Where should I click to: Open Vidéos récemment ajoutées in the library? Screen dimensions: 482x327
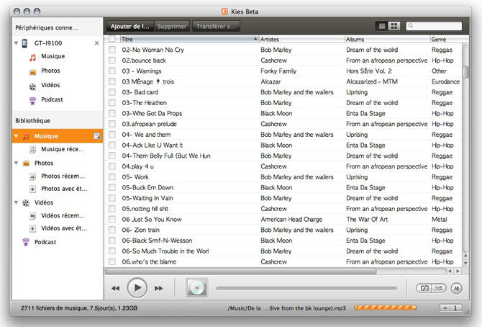click(x=63, y=215)
